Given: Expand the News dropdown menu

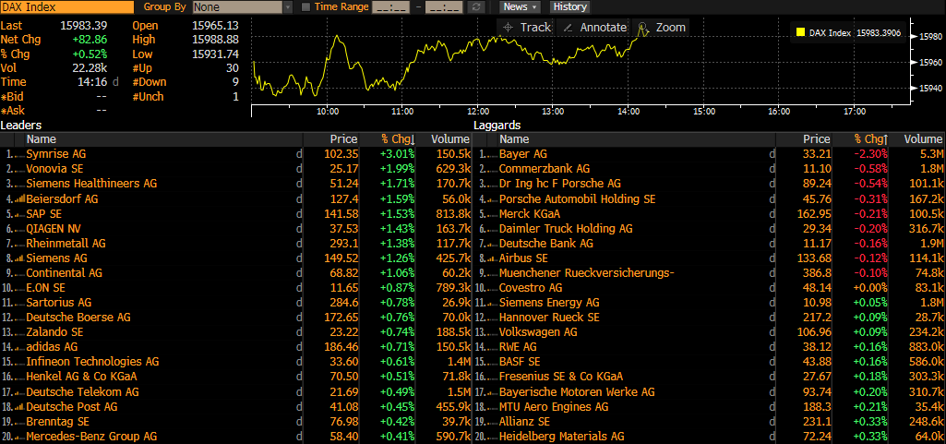Looking at the screenshot, I should tap(521, 6).
